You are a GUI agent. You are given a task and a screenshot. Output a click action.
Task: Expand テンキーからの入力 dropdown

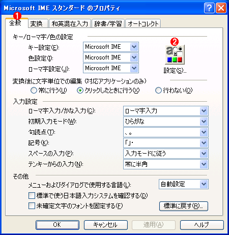coord(166,164)
